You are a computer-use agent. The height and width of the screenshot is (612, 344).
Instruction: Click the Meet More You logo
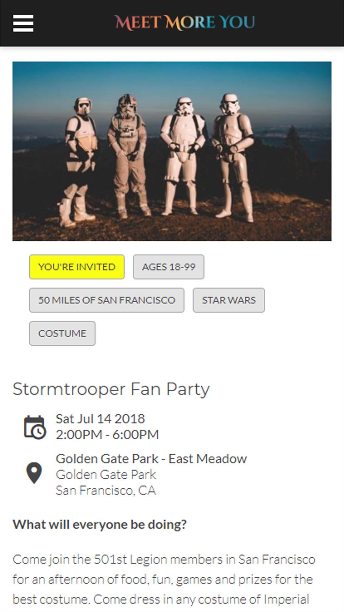185,23
